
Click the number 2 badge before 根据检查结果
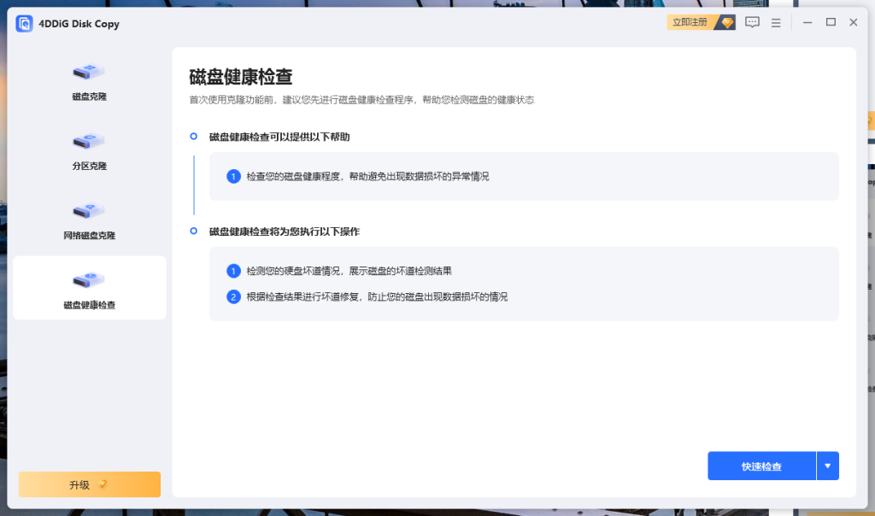(x=233, y=297)
